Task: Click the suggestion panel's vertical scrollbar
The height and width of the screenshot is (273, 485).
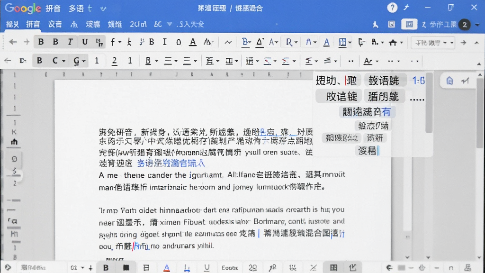Action: (x=428, y=103)
